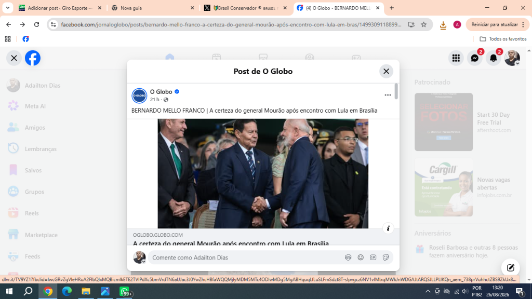Open Facebook bookmark in bookmarks bar
532x299 pixels.
pyautogui.click(x=25, y=39)
